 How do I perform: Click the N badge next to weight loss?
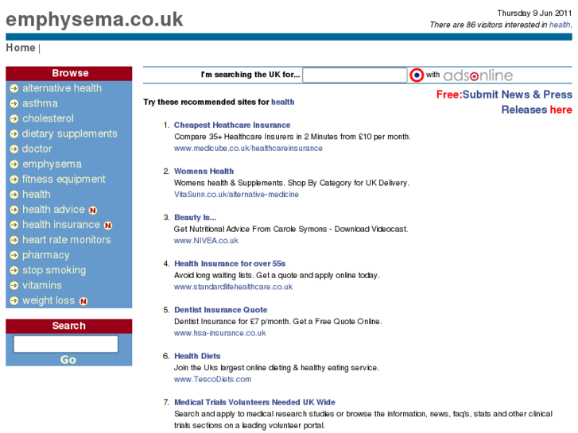click(x=83, y=301)
